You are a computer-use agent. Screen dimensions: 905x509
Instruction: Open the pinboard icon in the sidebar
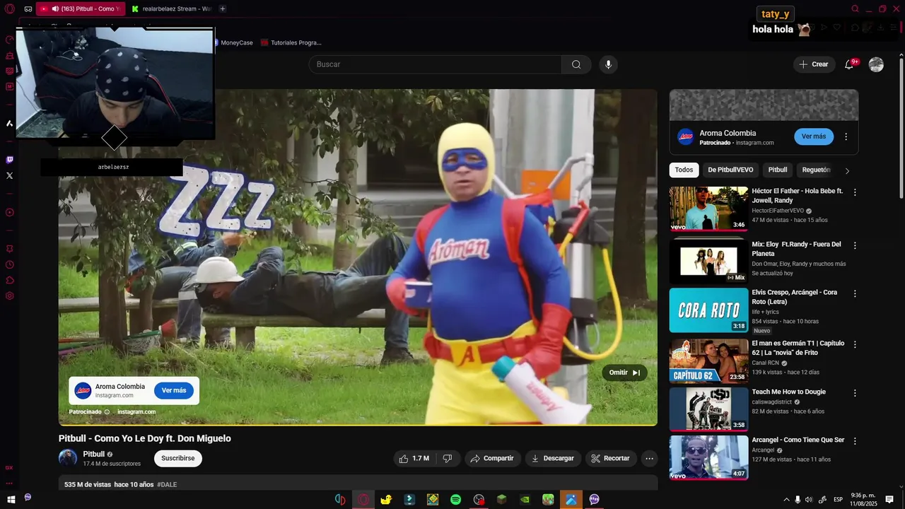tap(9, 249)
